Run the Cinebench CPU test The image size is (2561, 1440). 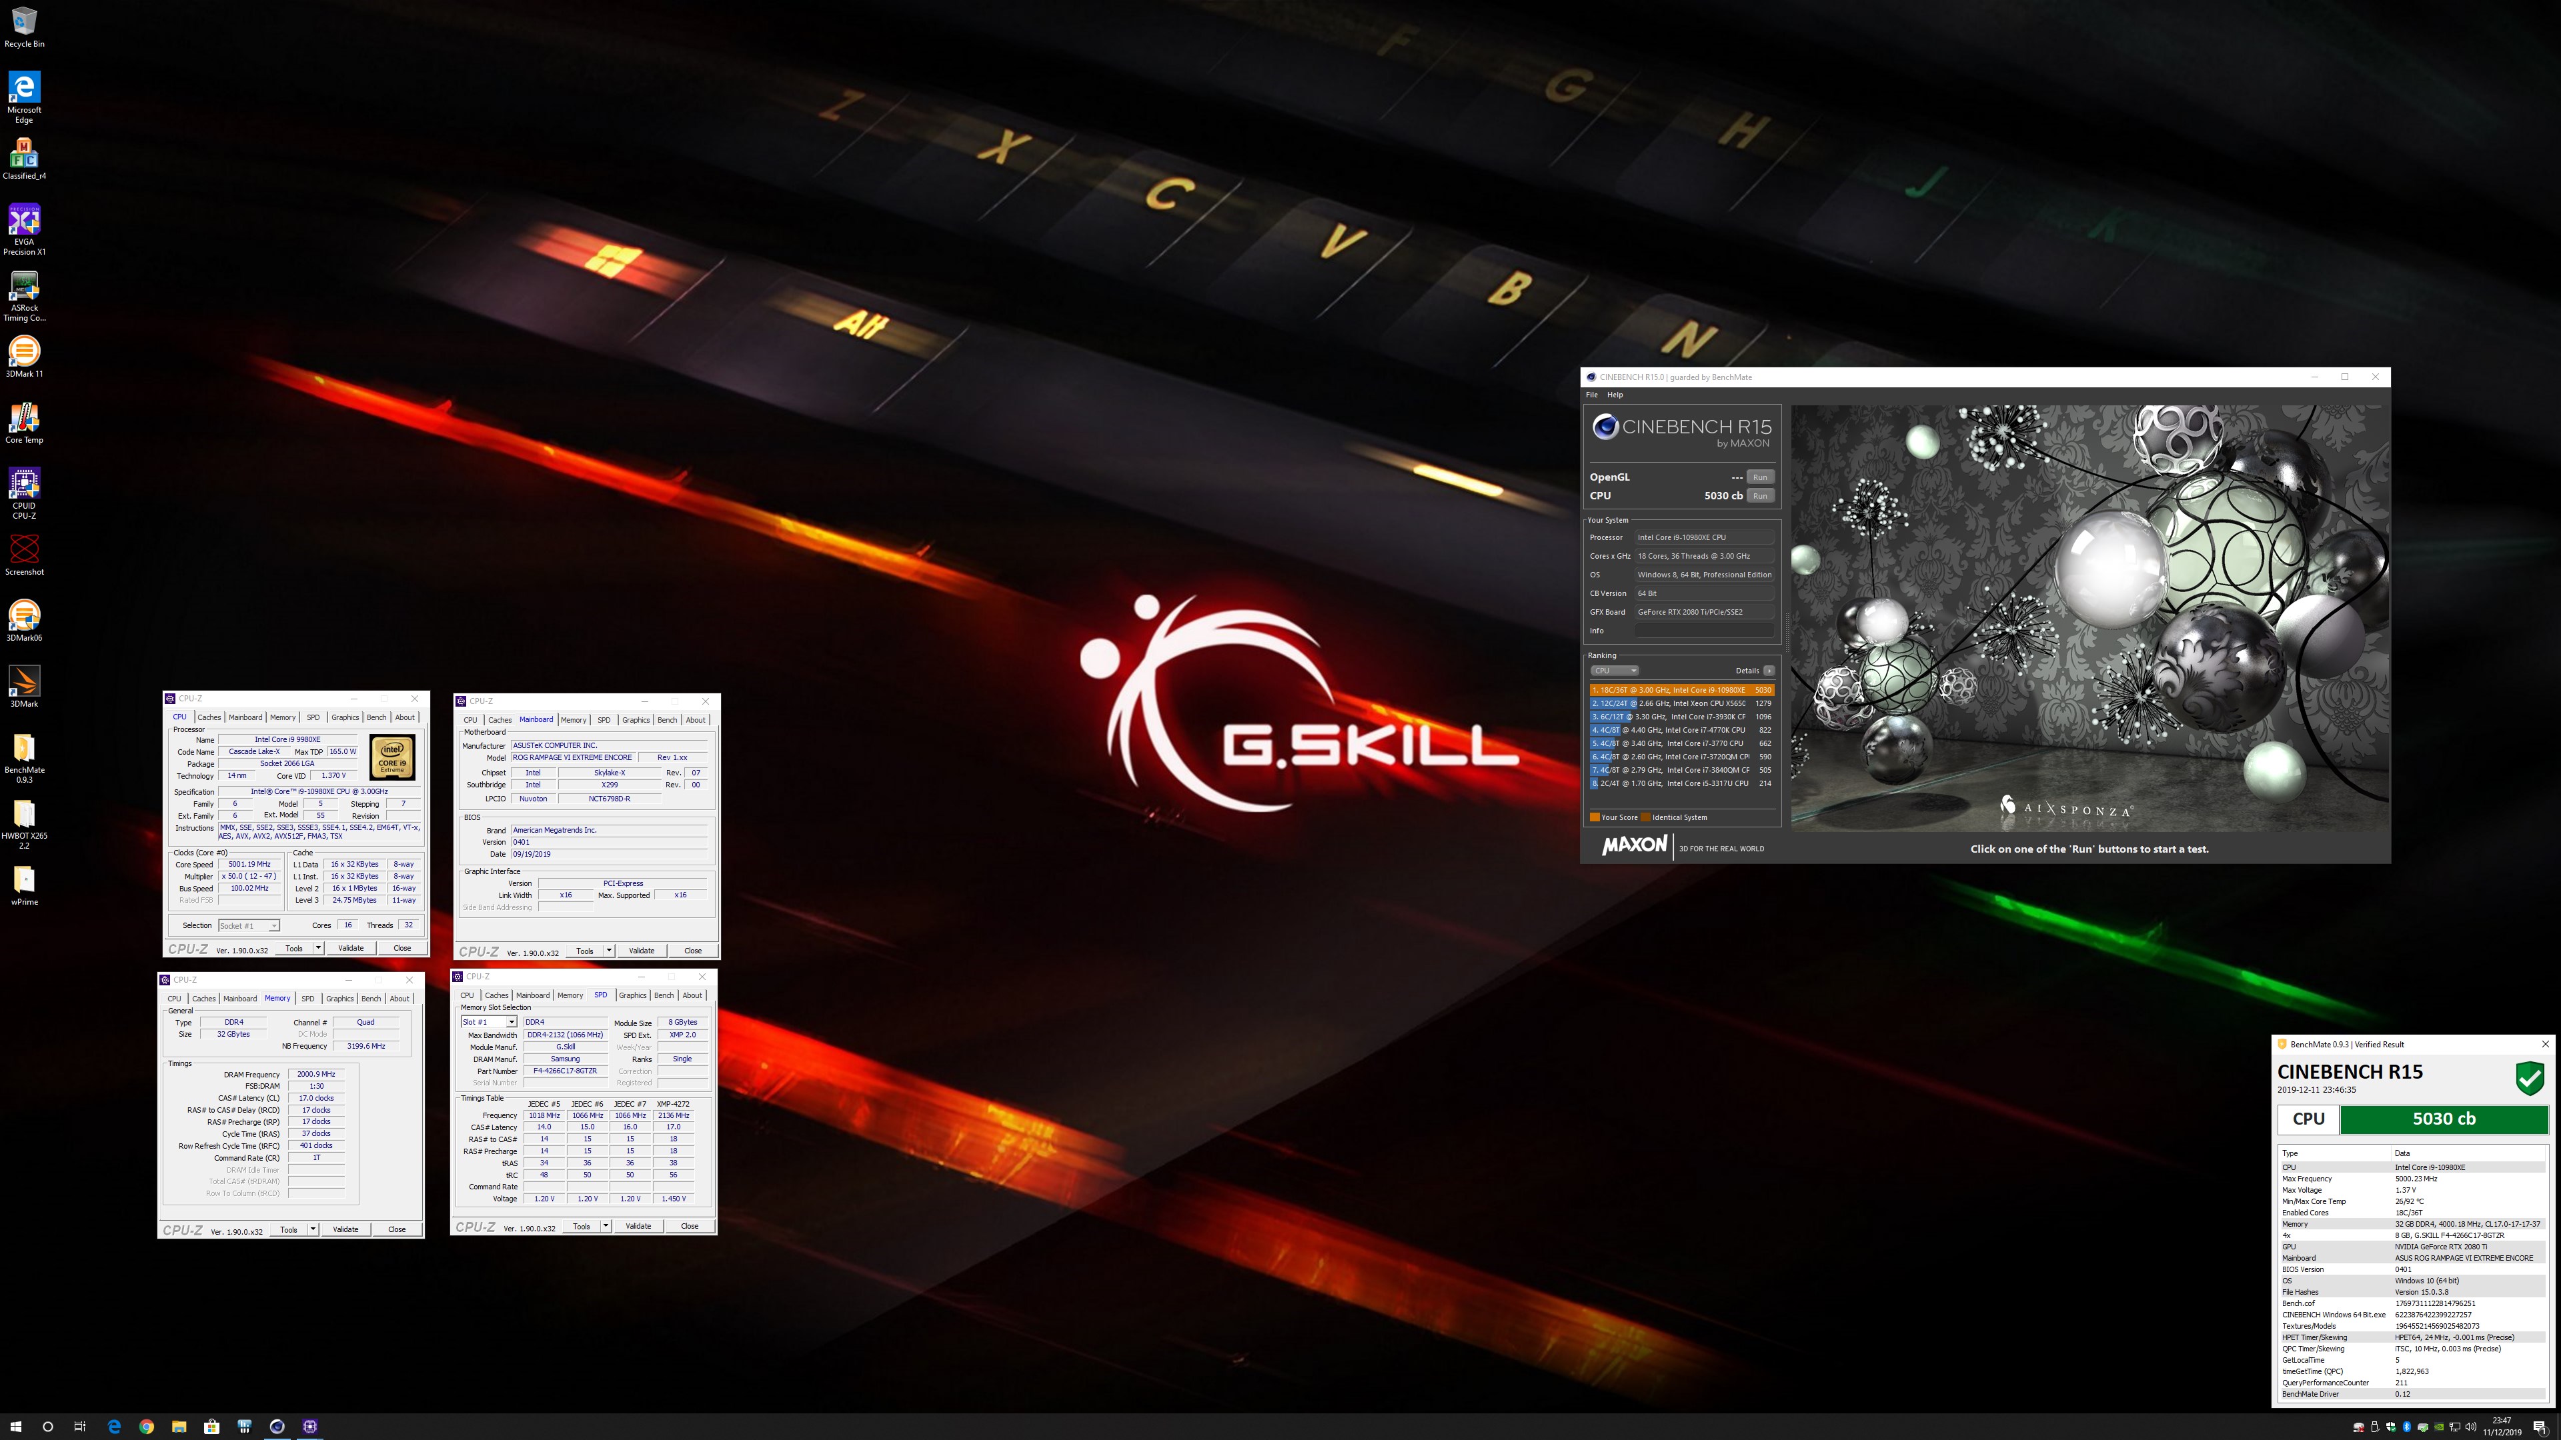pyautogui.click(x=1760, y=496)
